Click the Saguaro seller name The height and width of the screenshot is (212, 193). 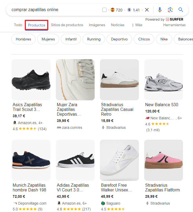[x=113, y=203]
